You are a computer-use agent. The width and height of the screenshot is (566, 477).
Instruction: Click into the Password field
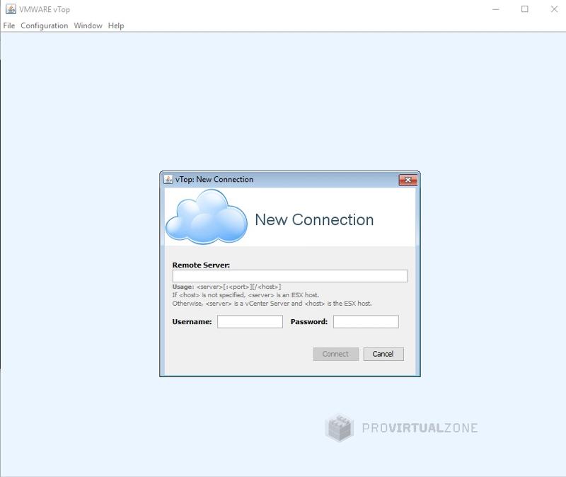[x=366, y=322]
